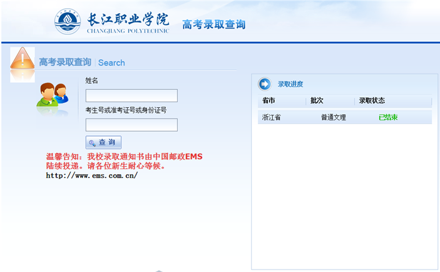Image resolution: width=440 pixels, height=272 pixels.
Task: Click the 省市 column header
Action: 269,100
